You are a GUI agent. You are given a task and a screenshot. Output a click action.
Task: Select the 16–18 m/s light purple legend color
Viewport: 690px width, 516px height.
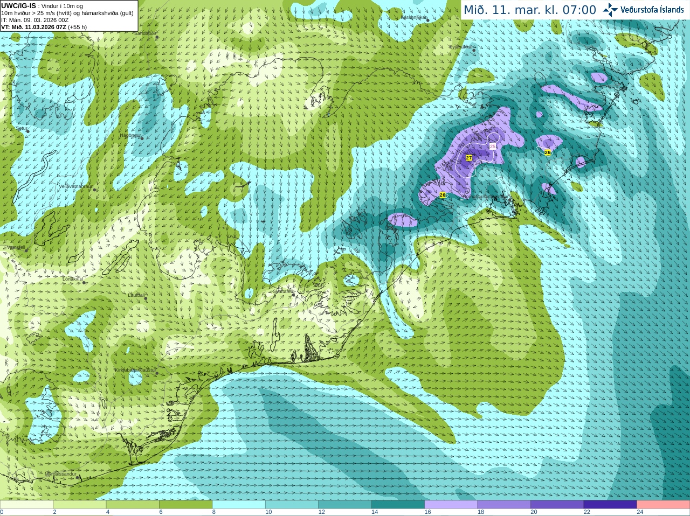click(x=451, y=505)
